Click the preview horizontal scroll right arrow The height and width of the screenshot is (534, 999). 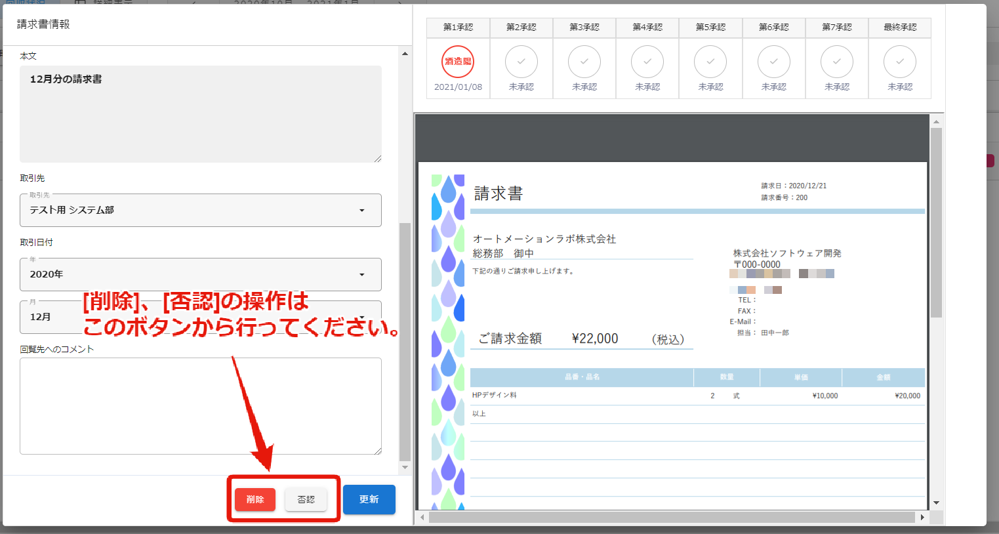coord(922,518)
